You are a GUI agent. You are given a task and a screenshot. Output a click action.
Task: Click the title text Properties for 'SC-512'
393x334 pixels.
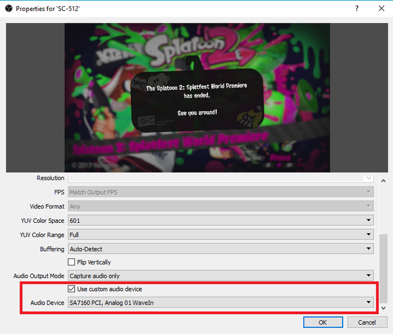point(48,9)
